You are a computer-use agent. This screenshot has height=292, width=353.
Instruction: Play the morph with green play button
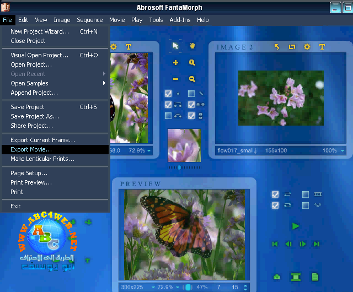click(x=296, y=226)
